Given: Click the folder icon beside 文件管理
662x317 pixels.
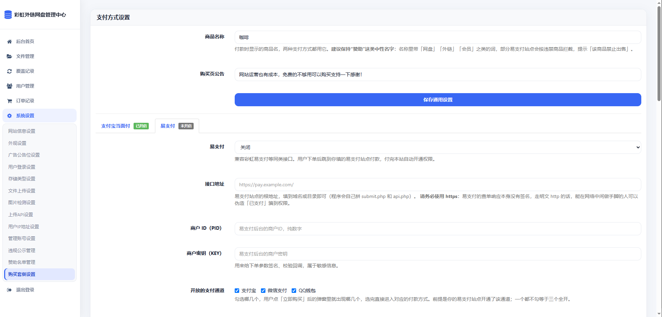Looking at the screenshot, I should click(9, 56).
